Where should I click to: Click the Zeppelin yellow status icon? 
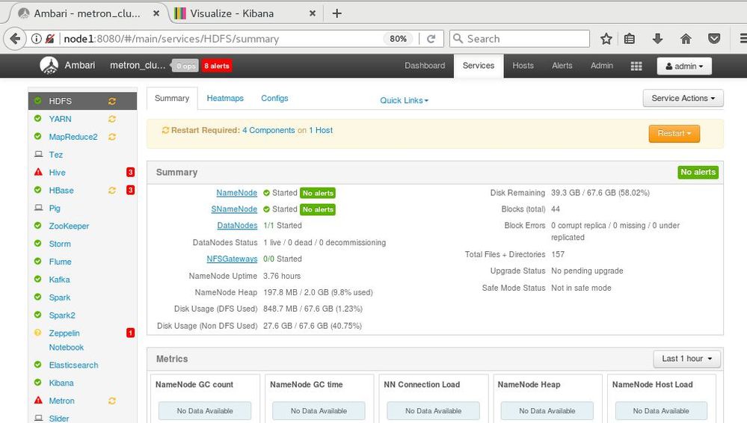[x=37, y=333]
